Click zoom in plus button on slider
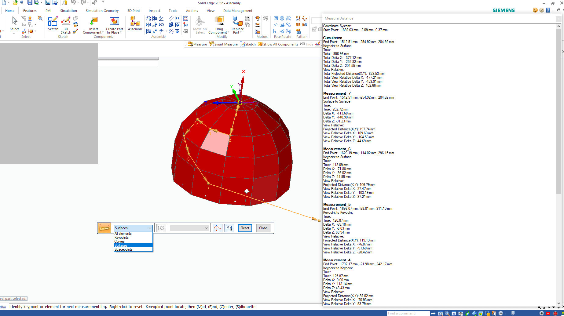 click(542, 314)
